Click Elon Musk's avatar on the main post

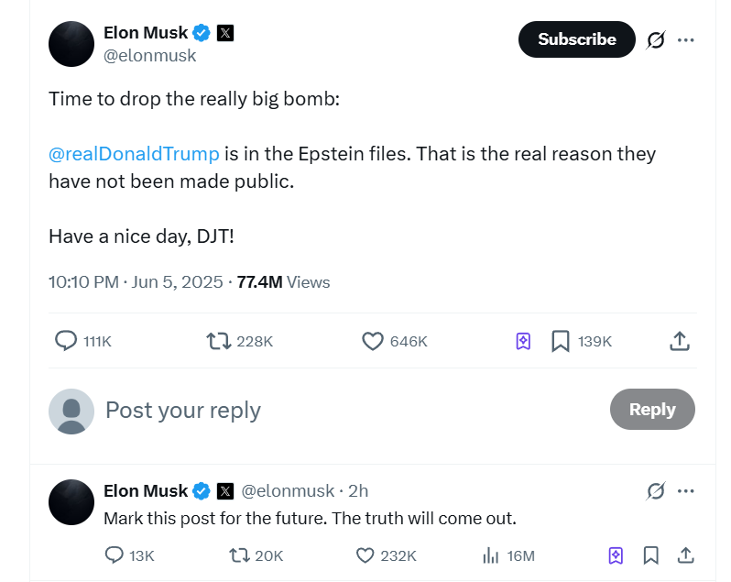pyautogui.click(x=71, y=43)
